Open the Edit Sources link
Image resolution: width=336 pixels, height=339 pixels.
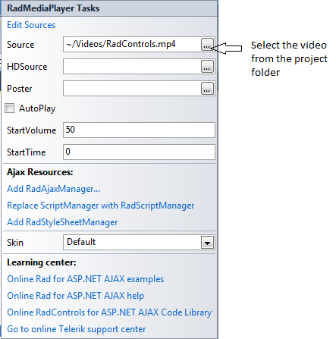point(31,25)
